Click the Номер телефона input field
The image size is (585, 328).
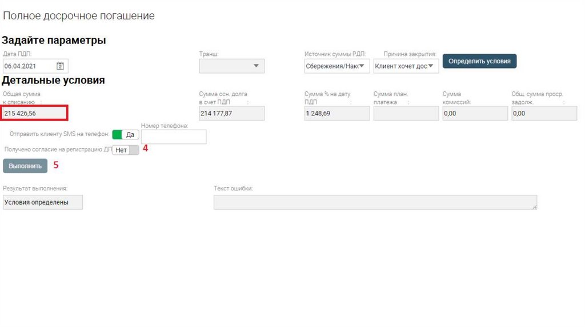[173, 137]
